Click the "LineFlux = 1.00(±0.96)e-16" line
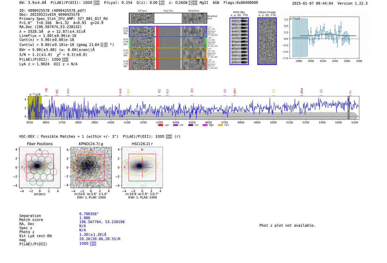Screen dimensions: 387x263 point(48,36)
